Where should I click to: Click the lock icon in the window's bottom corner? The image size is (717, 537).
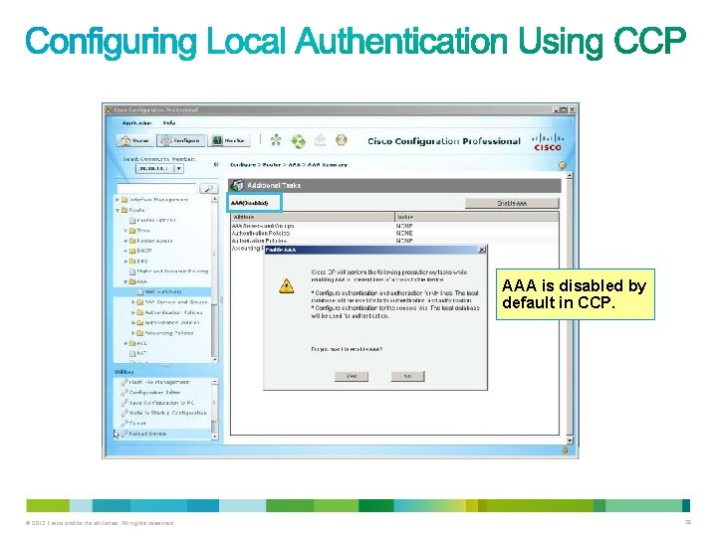(566, 450)
